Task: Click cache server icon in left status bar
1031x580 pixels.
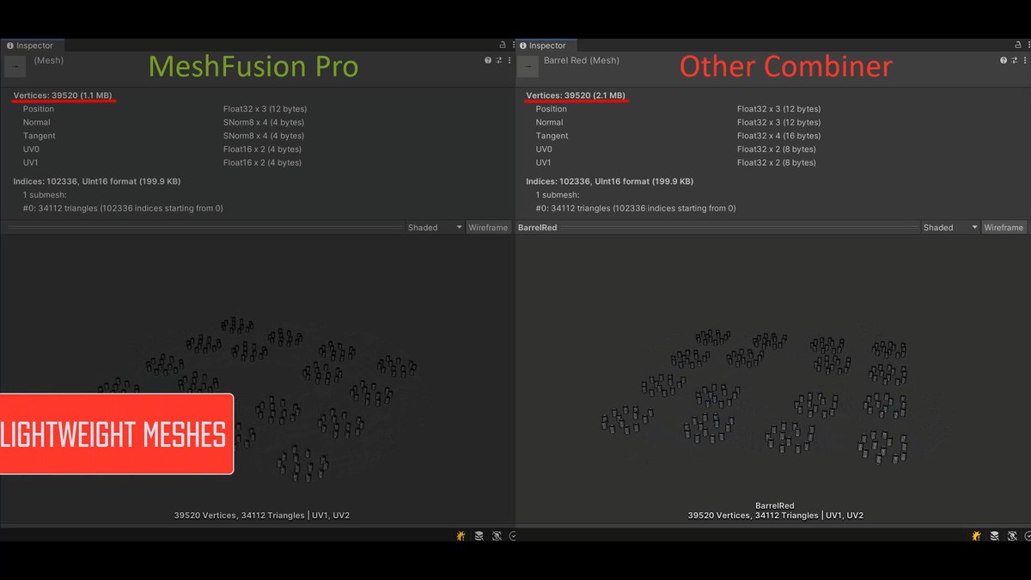Action: tap(479, 535)
